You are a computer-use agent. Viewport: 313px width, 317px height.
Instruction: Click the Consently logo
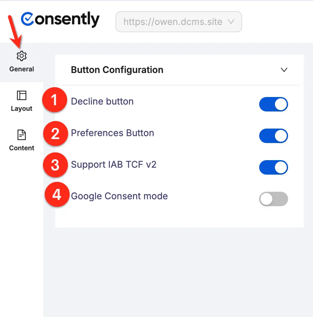pyautogui.click(x=60, y=20)
